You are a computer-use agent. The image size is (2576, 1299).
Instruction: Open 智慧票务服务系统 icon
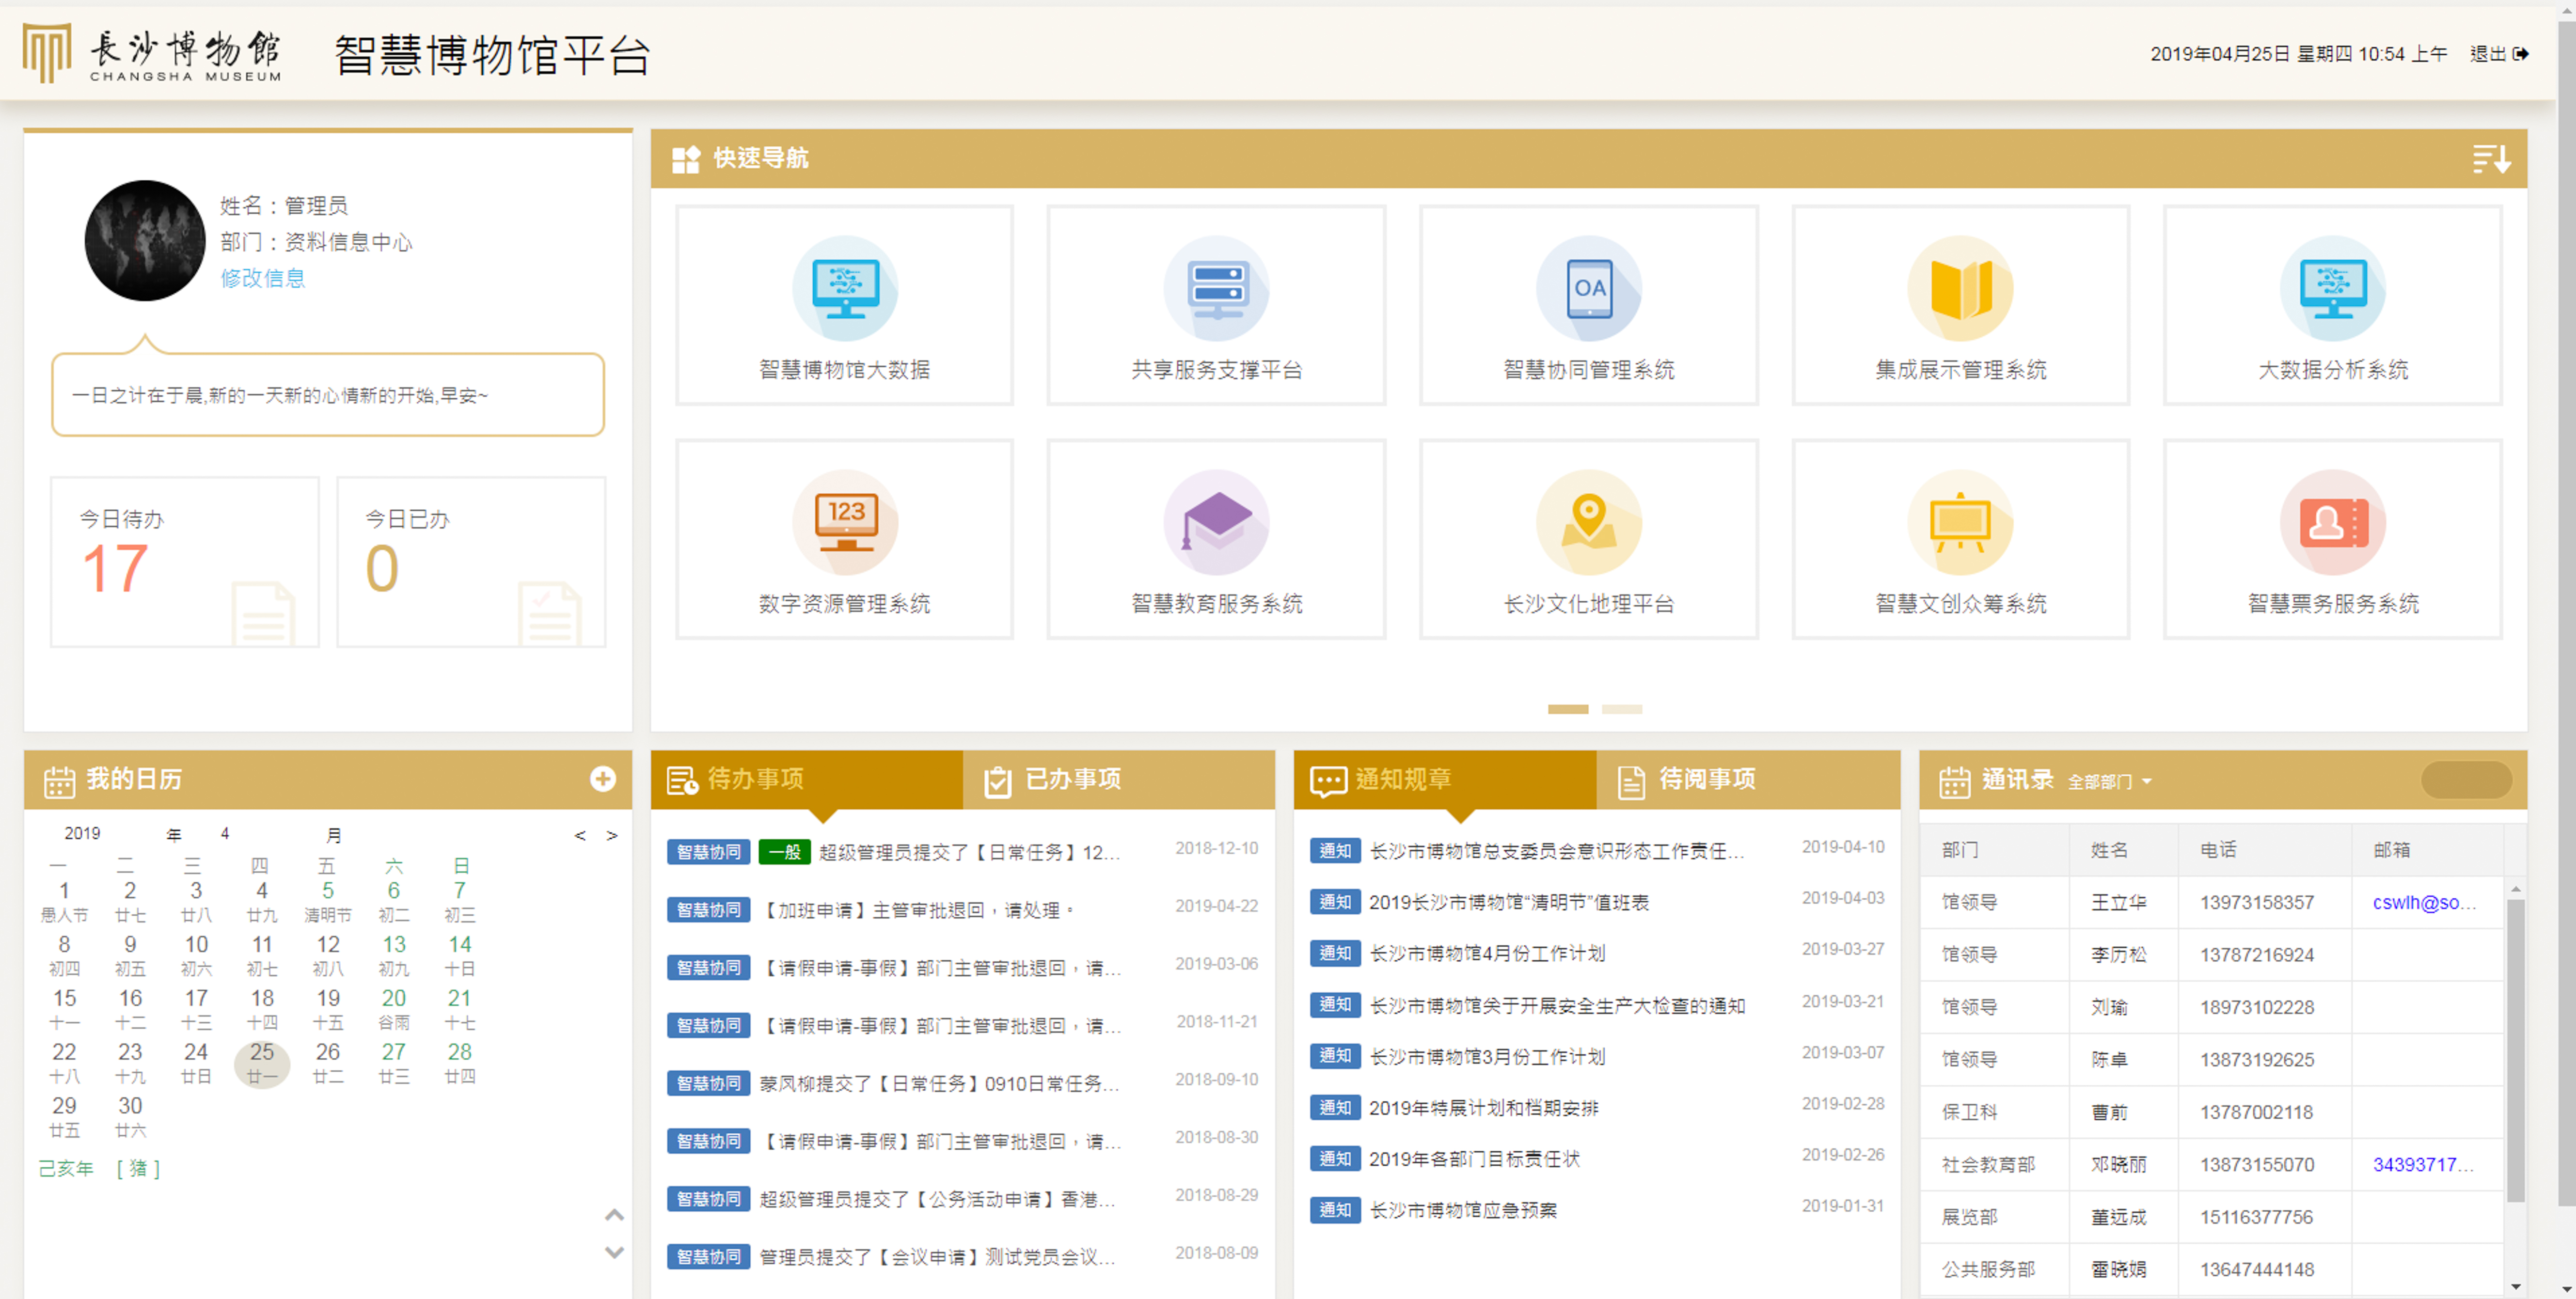2333,522
